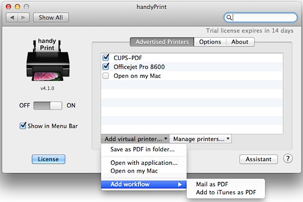Uncheck the Officejet Pro 8600 checkbox
Image resolution: width=303 pixels, height=202 pixels.
pyautogui.click(x=106, y=67)
